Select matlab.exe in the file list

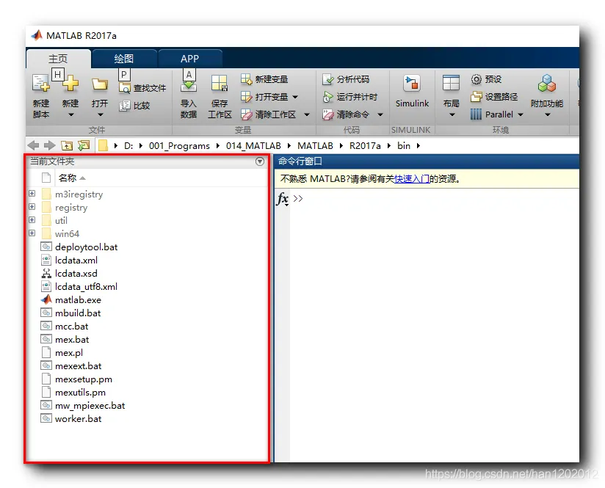[78, 299]
